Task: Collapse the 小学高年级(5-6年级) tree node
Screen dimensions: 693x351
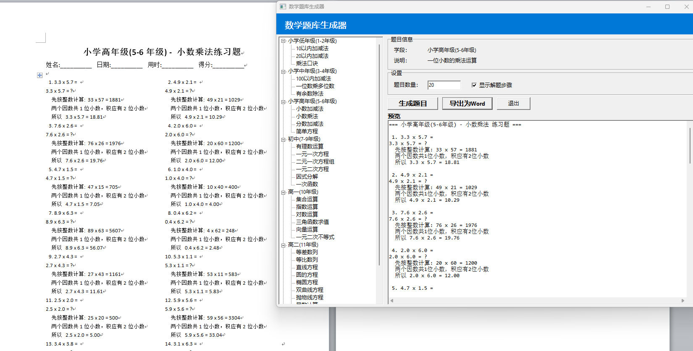Action: click(x=283, y=101)
